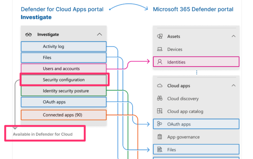Screen dimensions: 253x159
Task: Open Files under Cloud apps
Action: (196, 149)
